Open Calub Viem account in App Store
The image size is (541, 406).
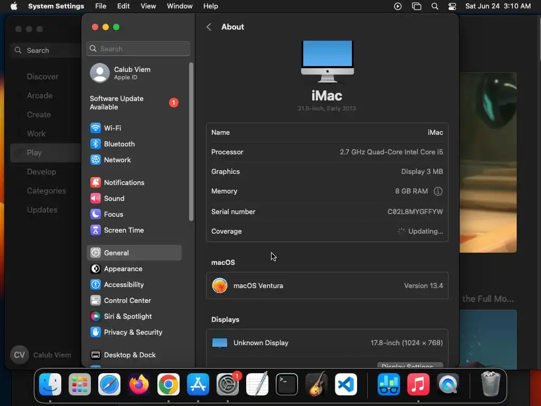coord(41,355)
